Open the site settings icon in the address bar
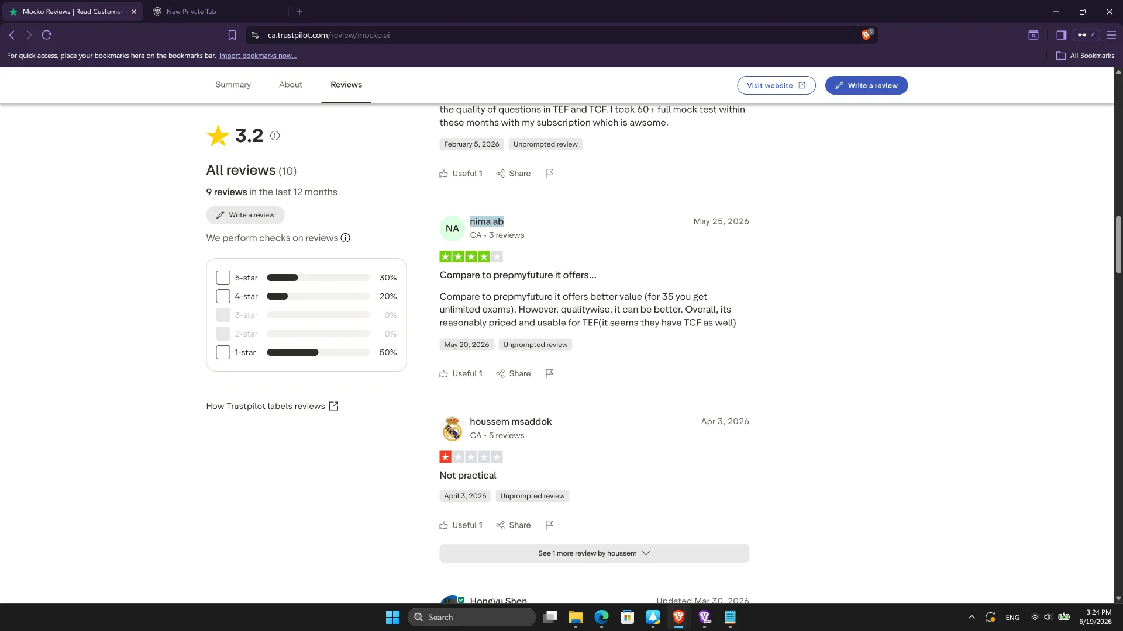This screenshot has width=1123, height=631. coord(255,35)
